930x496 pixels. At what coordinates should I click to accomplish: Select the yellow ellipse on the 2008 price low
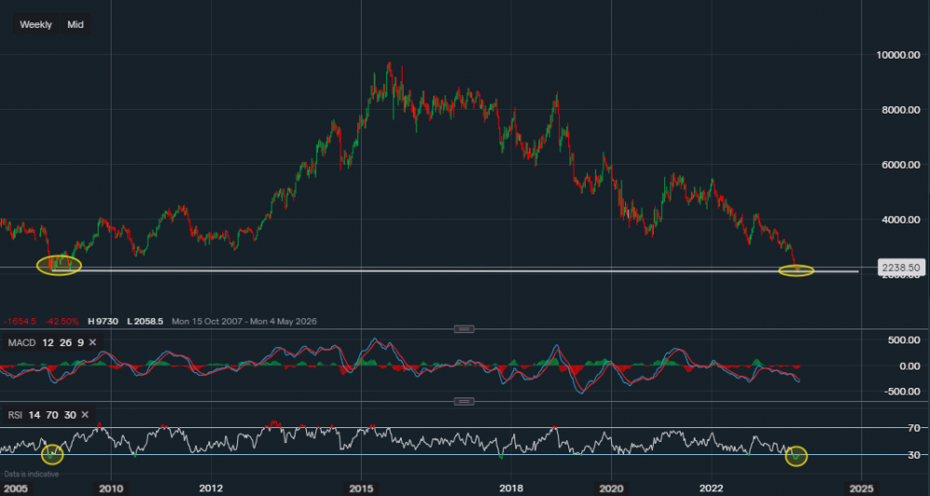(x=60, y=265)
